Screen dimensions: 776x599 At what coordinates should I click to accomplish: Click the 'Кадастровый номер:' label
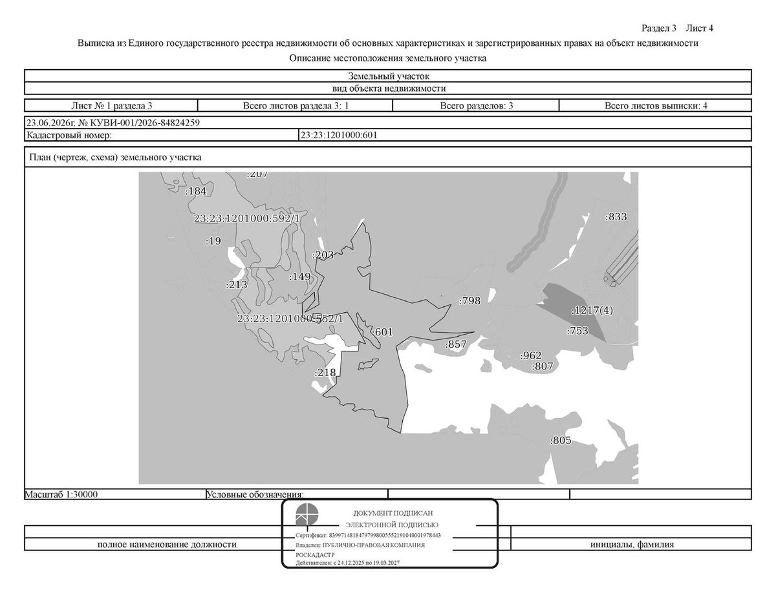(69, 135)
